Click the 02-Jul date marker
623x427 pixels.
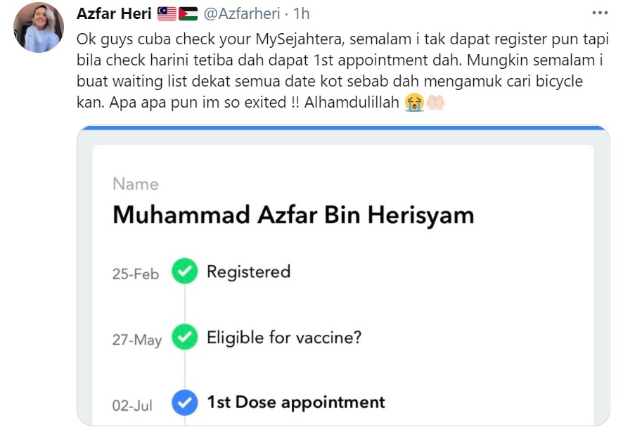(132, 405)
